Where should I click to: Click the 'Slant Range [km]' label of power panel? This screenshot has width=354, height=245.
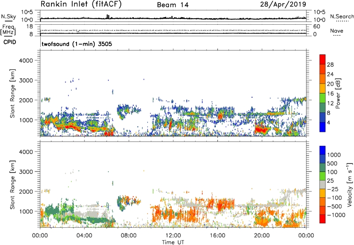coord(12,93)
